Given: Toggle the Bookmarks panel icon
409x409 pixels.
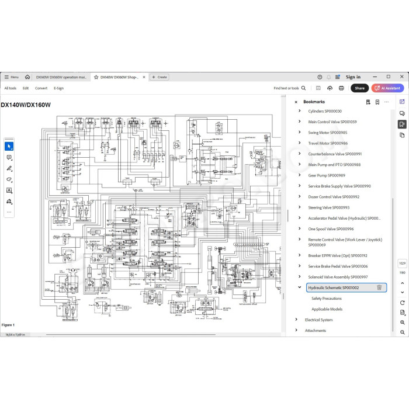Looking at the screenshot, I should pos(402,124).
